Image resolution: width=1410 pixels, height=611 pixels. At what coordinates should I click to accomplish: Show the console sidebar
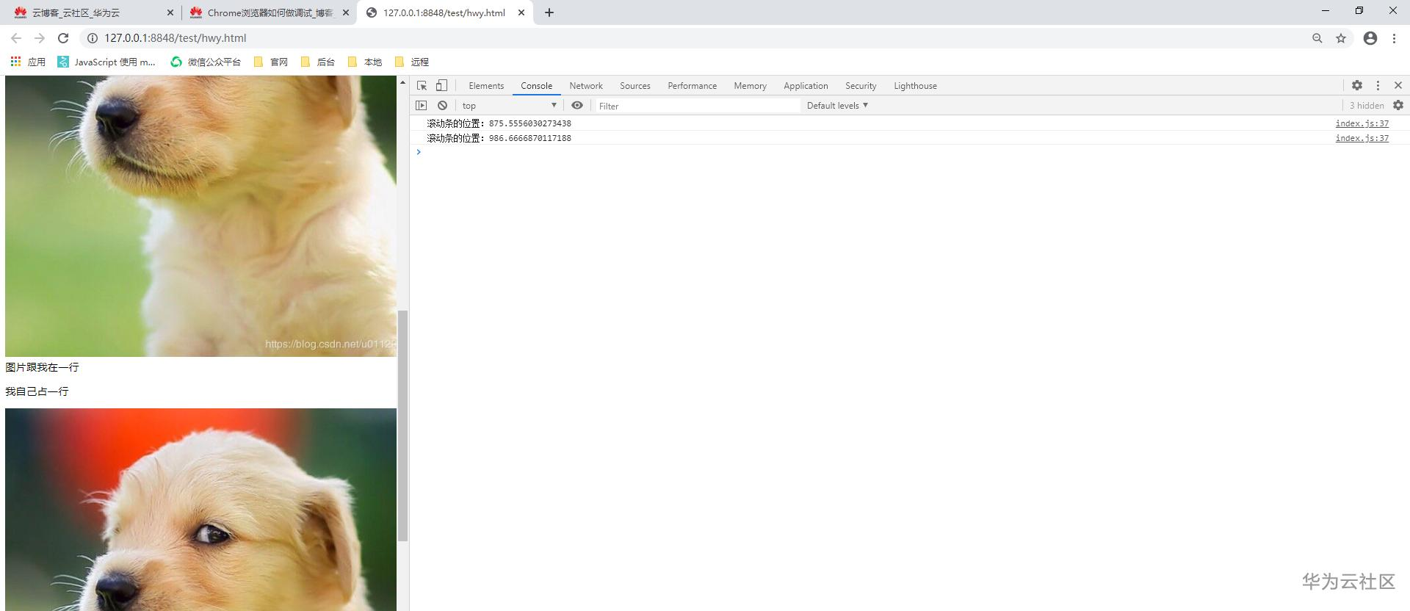tap(421, 106)
